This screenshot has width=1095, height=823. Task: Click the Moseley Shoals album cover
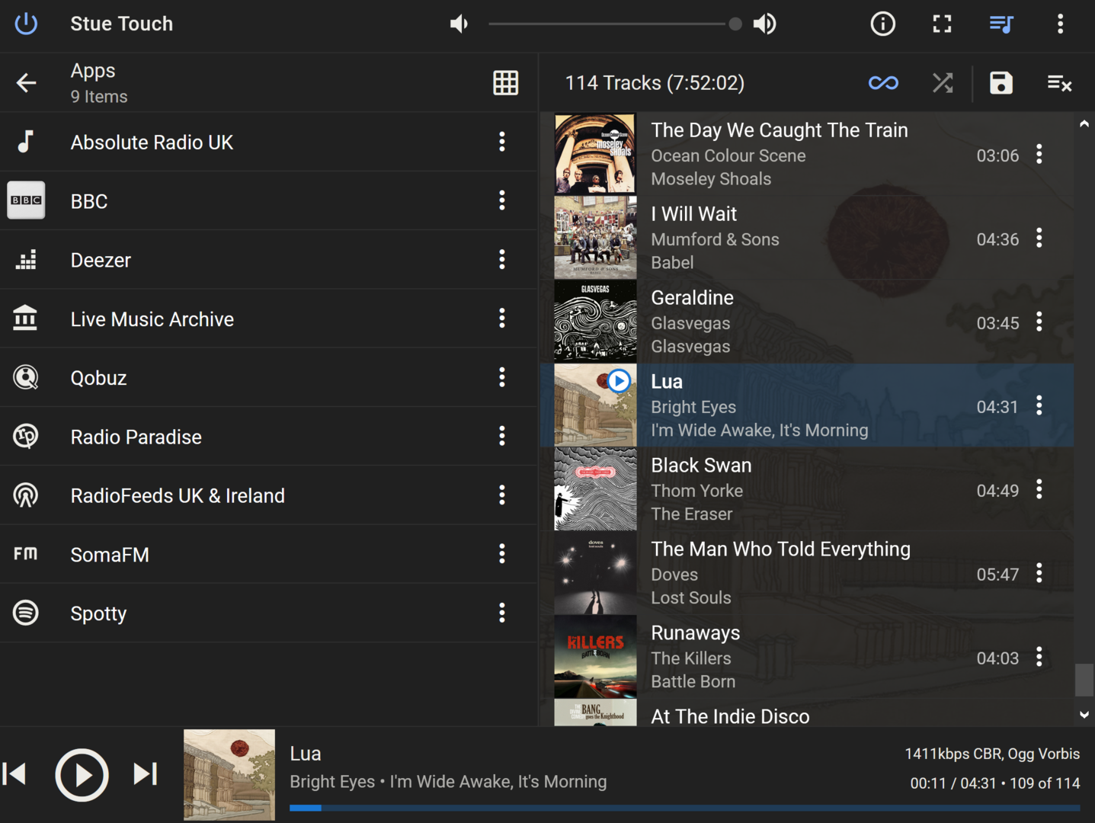tap(595, 154)
